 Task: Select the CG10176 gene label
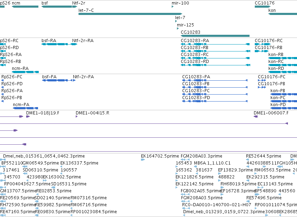click(x=265, y=3)
